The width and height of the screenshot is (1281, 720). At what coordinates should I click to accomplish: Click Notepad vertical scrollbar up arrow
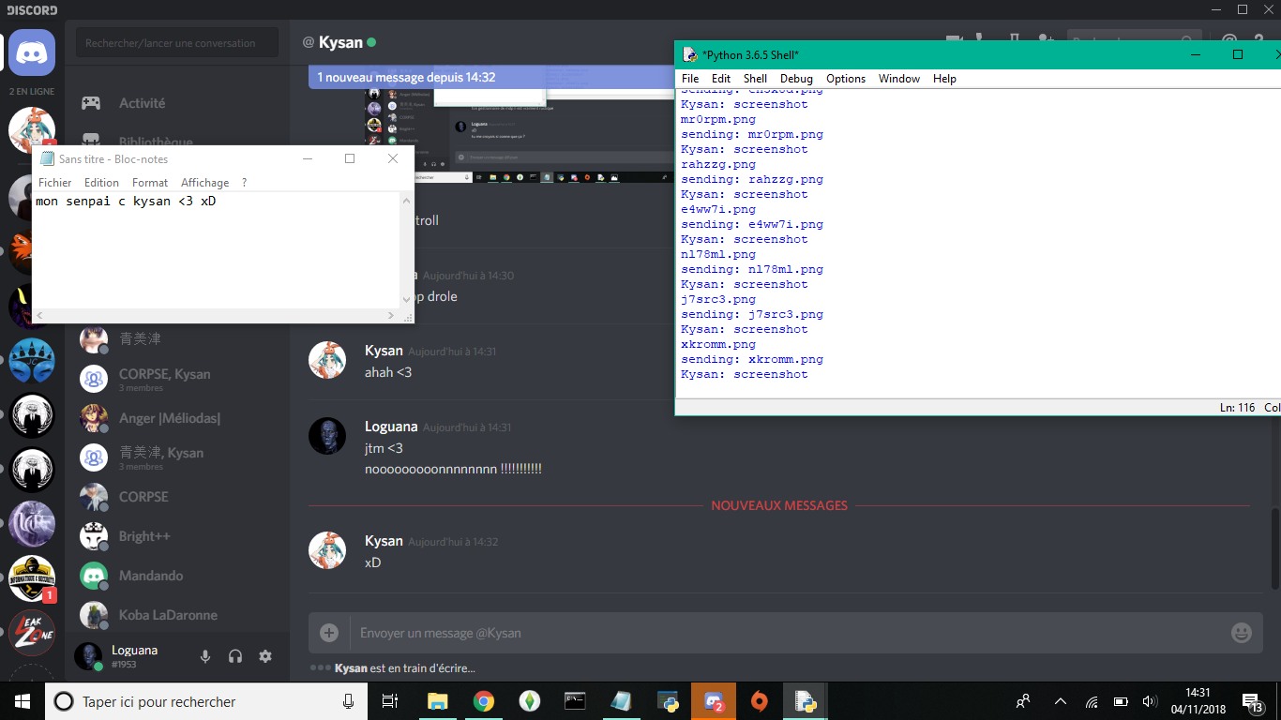tap(407, 200)
